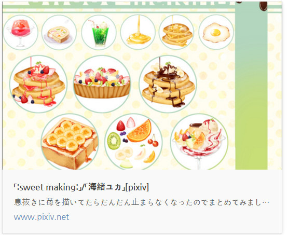
Task: Select the fruit parfait glass illustration
Action: tap(199, 142)
